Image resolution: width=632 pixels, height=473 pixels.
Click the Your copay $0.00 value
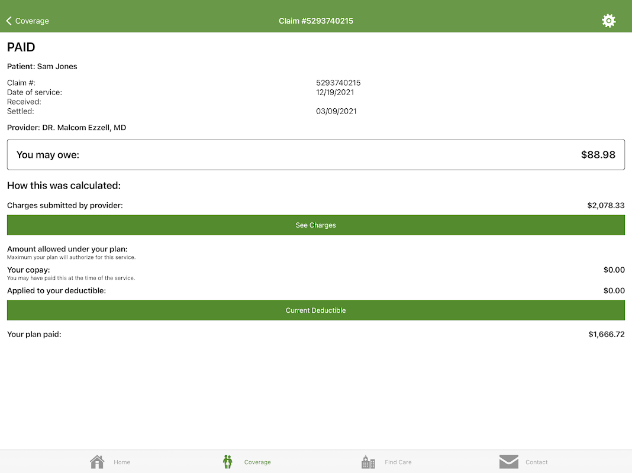pos(614,270)
